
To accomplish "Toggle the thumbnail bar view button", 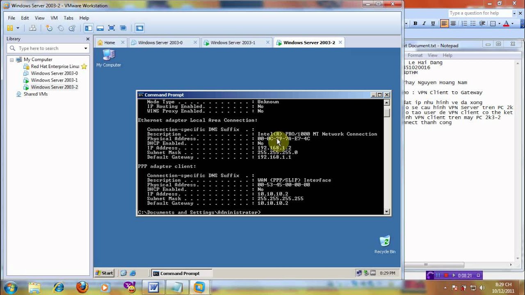I will [x=100, y=28].
